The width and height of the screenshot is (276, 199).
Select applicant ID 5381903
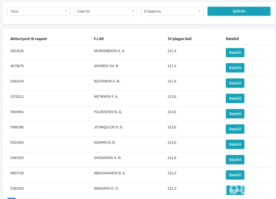point(17,188)
